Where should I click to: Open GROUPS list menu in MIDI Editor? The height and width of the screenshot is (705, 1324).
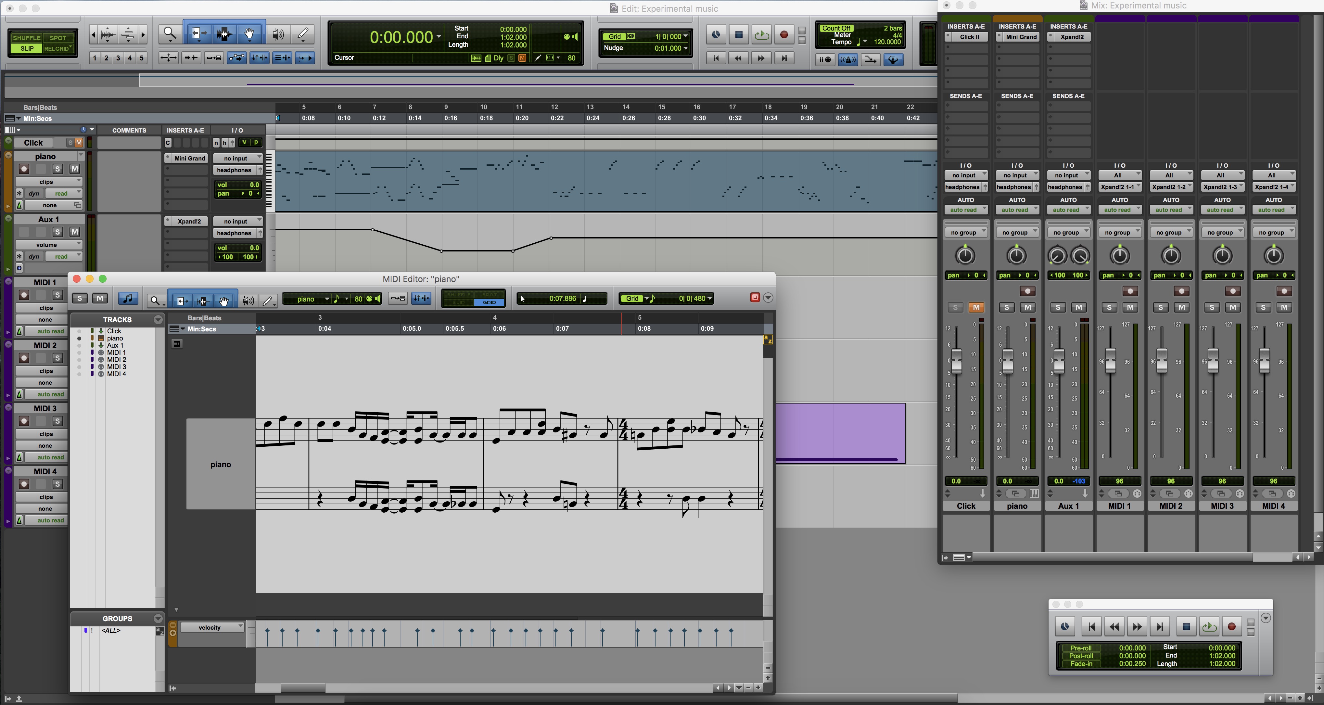(x=158, y=619)
